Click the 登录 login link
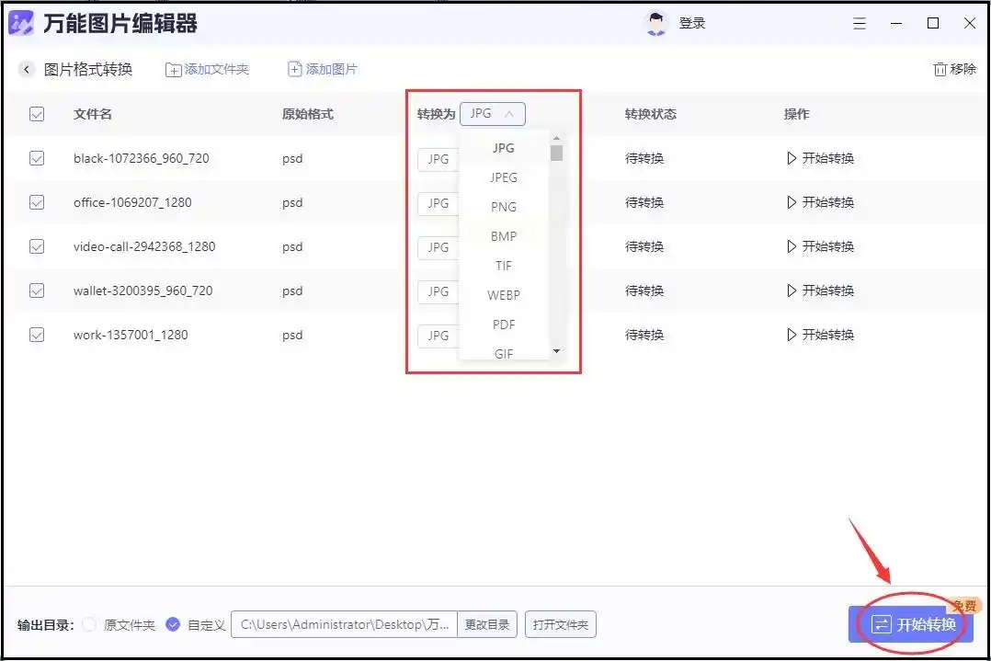The height and width of the screenshot is (661, 991). [692, 23]
